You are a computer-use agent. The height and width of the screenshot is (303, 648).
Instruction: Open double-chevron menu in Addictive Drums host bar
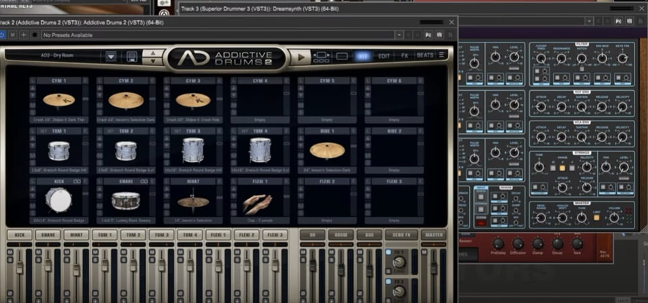[13, 35]
